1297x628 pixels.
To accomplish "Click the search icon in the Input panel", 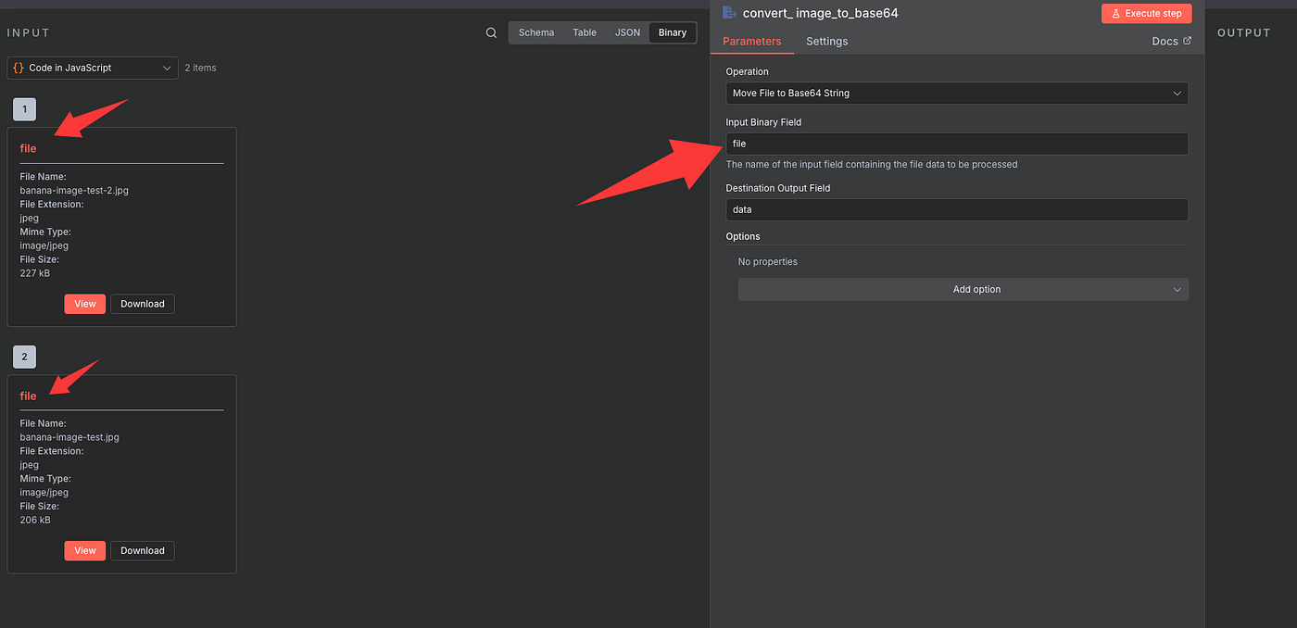I will [x=491, y=32].
